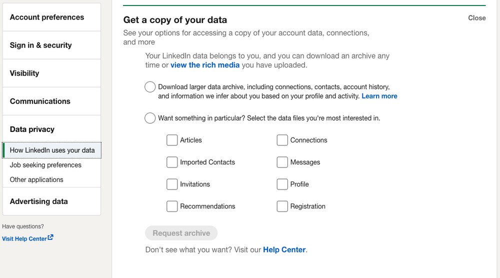Follow the Learn more link
This screenshot has height=278, width=500.
coord(379,96)
